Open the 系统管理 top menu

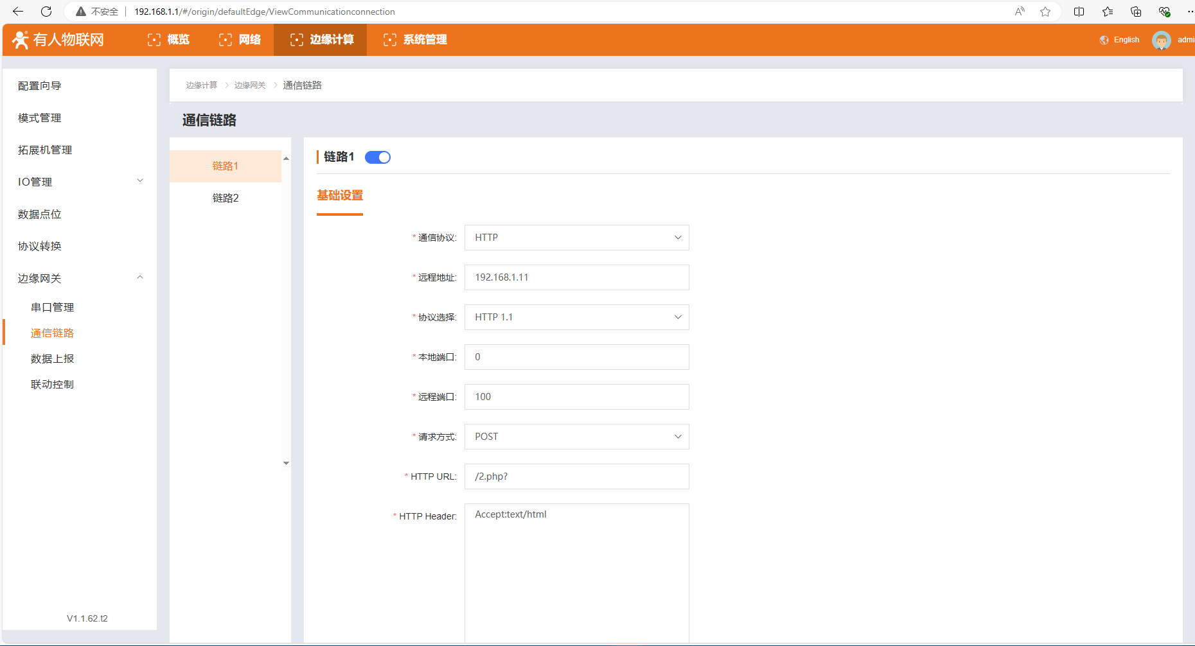click(415, 40)
